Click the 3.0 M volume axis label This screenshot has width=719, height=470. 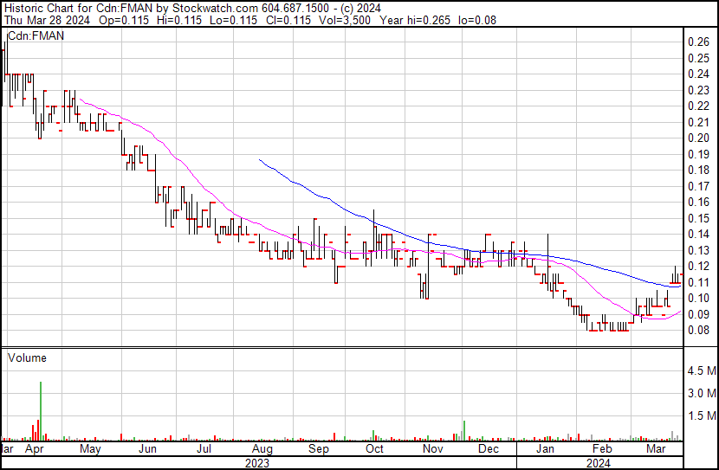(x=702, y=393)
